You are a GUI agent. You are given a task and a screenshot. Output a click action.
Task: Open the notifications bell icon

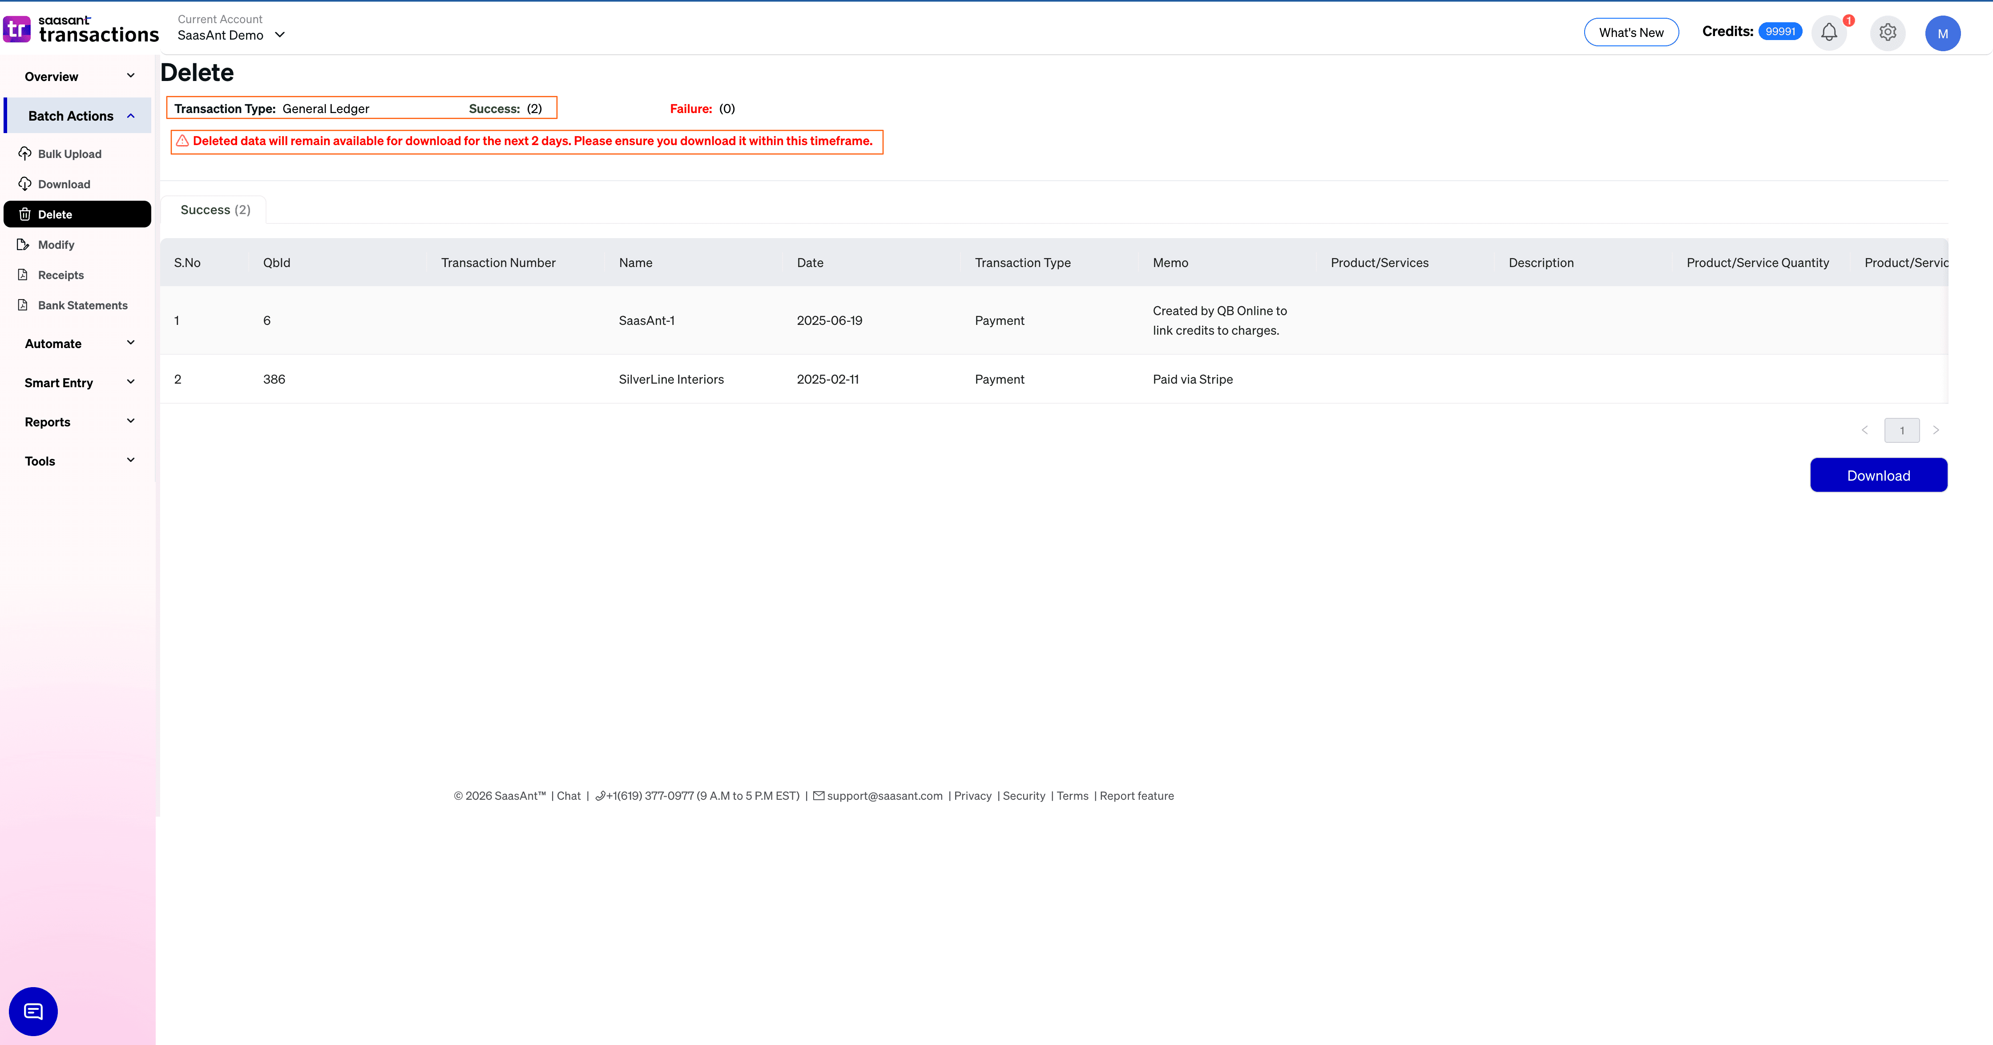[x=1829, y=32]
